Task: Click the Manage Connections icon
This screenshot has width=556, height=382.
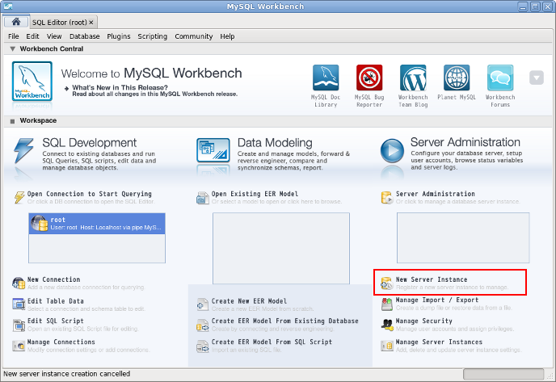Action: pyautogui.click(x=19, y=346)
